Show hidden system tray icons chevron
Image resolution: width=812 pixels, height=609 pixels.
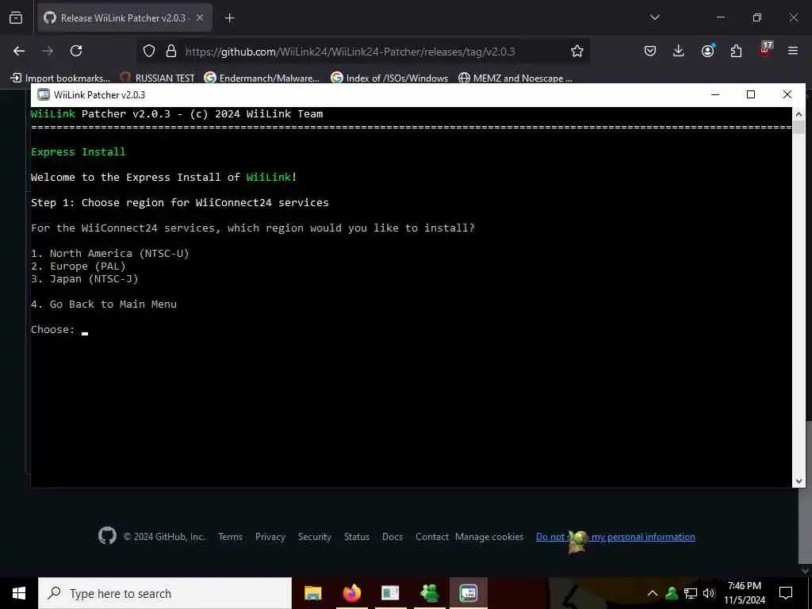[653, 593]
